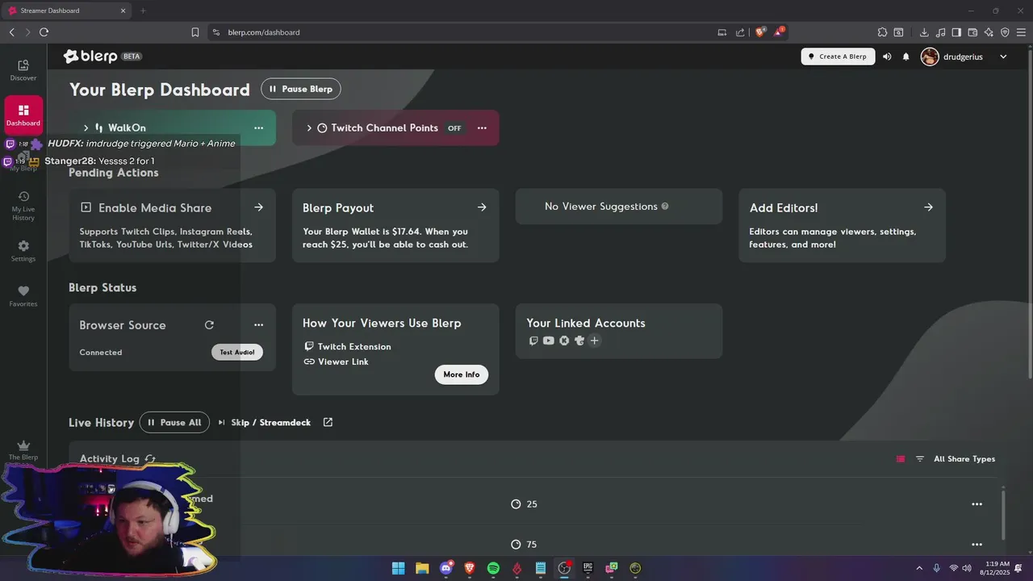
Task: Open a new browser tab
Action: click(143, 10)
